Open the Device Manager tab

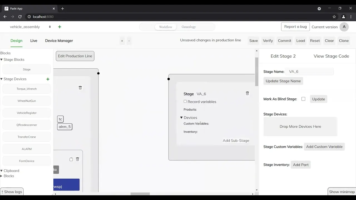[x=59, y=41]
